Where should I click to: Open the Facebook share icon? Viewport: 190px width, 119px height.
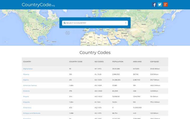click(154, 4)
